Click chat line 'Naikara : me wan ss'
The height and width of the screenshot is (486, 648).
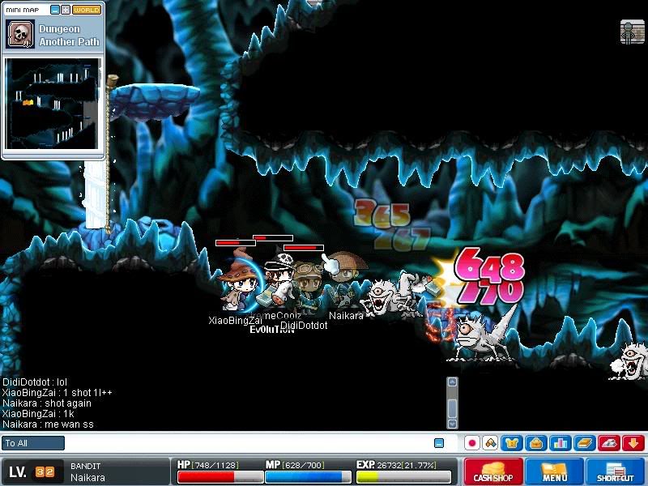[48, 424]
